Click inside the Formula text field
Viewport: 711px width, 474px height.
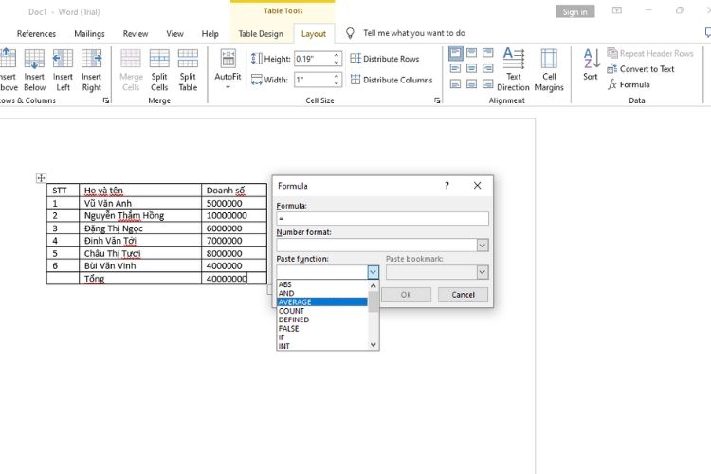[382, 219]
